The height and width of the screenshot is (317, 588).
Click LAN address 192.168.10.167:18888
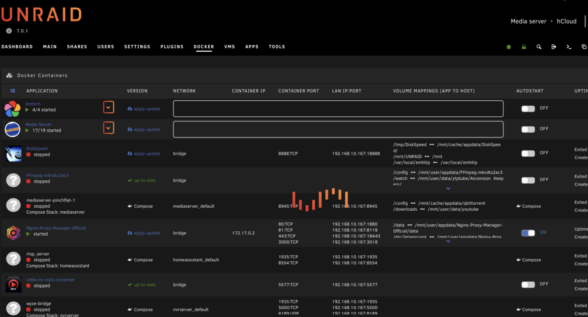356,153
